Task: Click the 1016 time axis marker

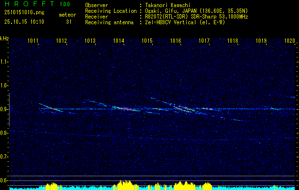Action: coord(175,40)
